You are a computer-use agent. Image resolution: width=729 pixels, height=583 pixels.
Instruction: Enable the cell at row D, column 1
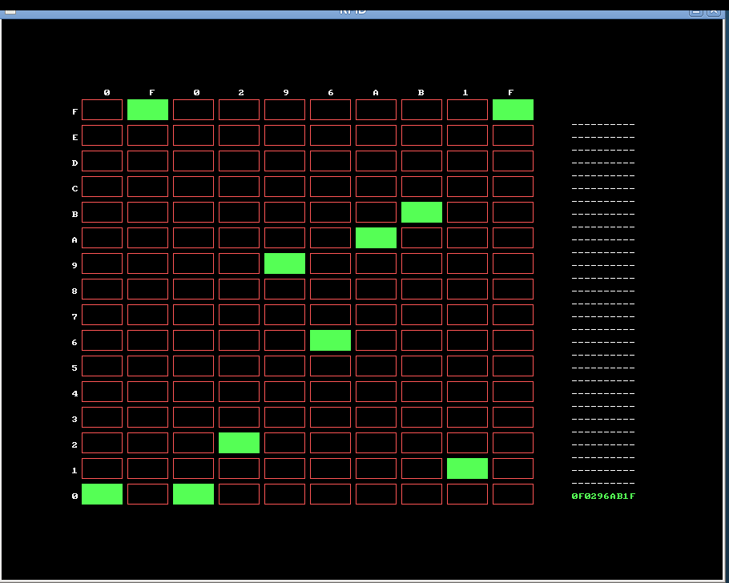coord(467,161)
